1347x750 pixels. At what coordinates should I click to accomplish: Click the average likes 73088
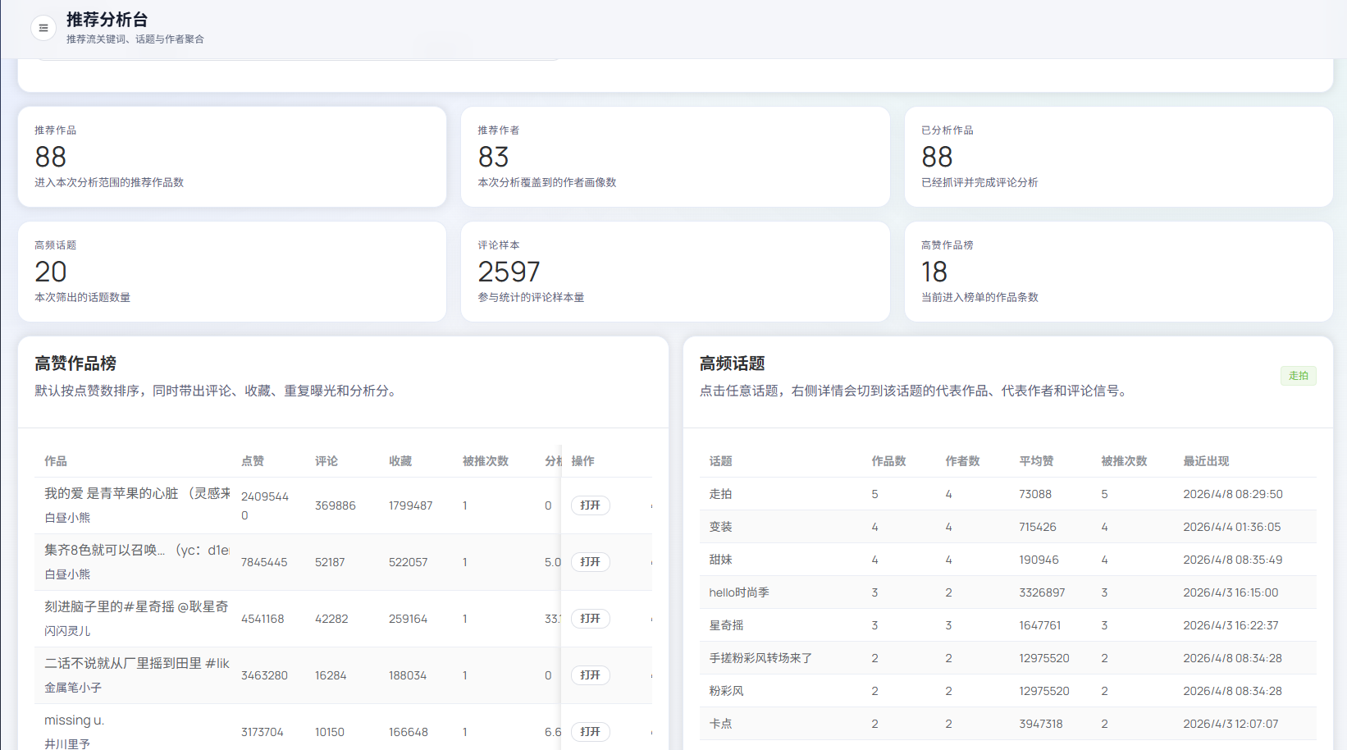1035,494
